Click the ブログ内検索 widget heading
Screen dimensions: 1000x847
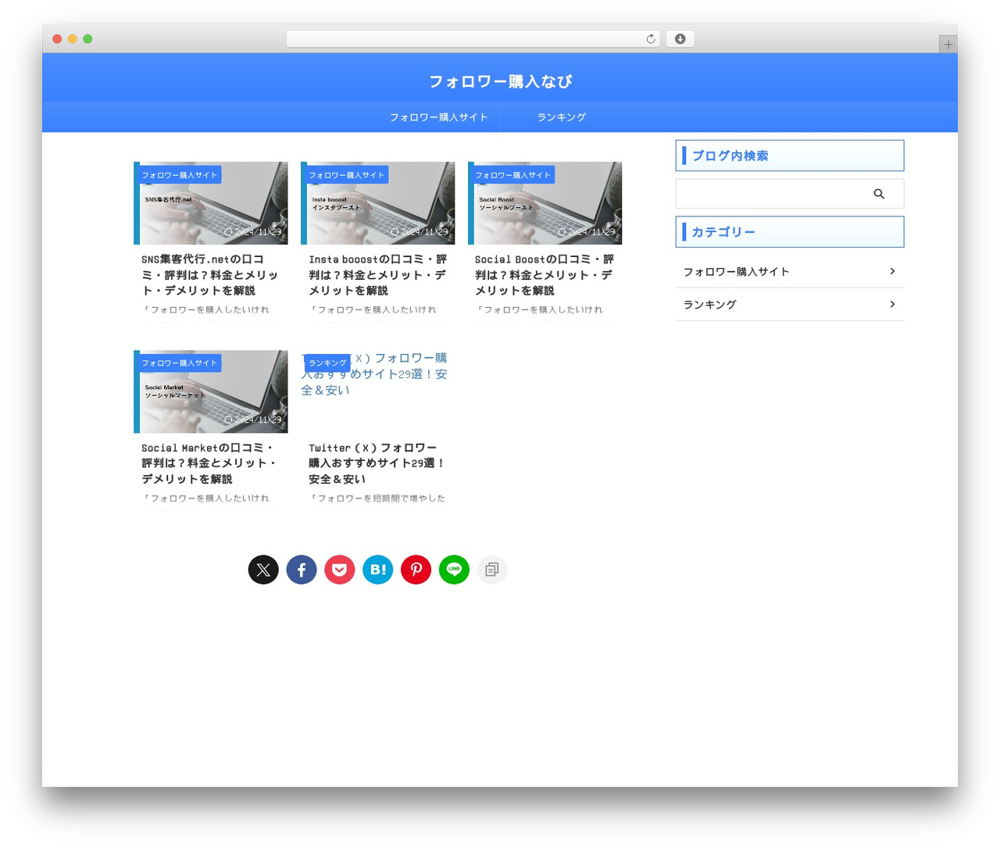[x=790, y=155]
